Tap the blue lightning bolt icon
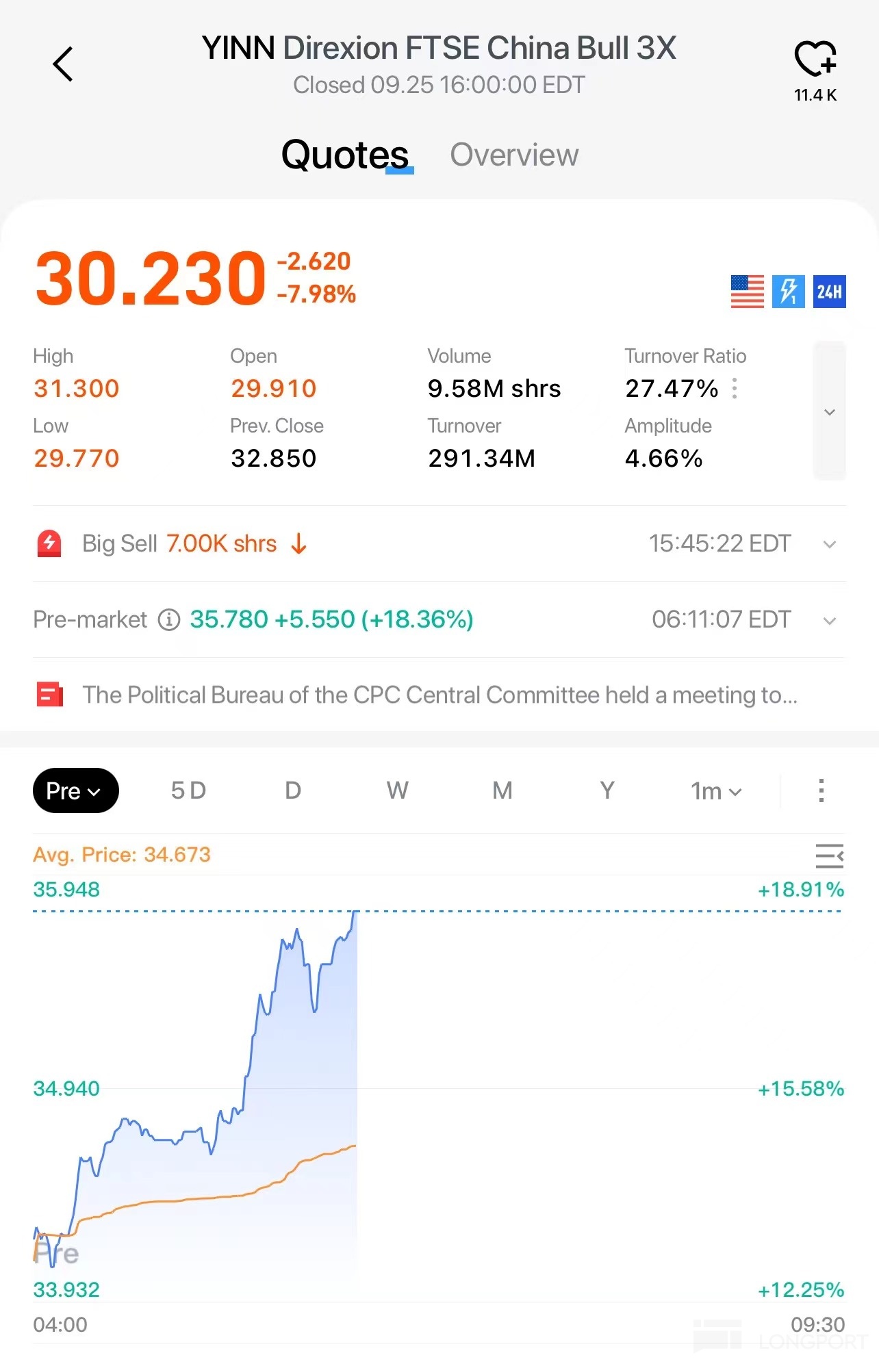 pyautogui.click(x=788, y=292)
